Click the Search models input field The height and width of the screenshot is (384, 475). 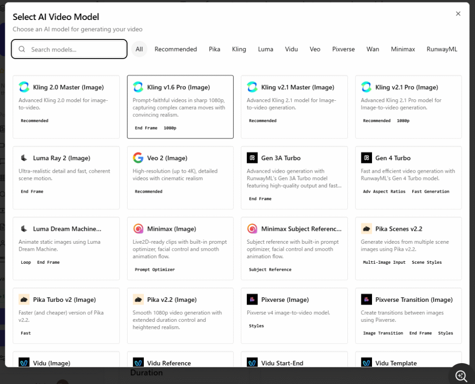pos(69,49)
